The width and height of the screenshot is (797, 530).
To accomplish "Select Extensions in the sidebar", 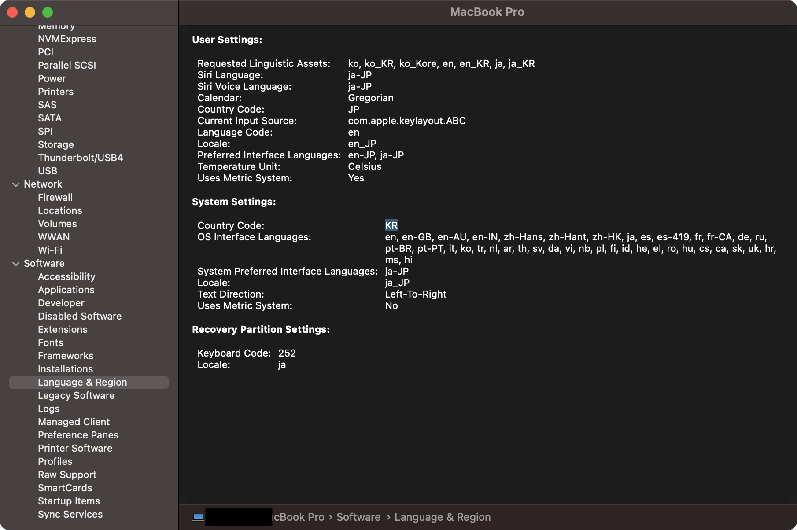I will 63,329.
